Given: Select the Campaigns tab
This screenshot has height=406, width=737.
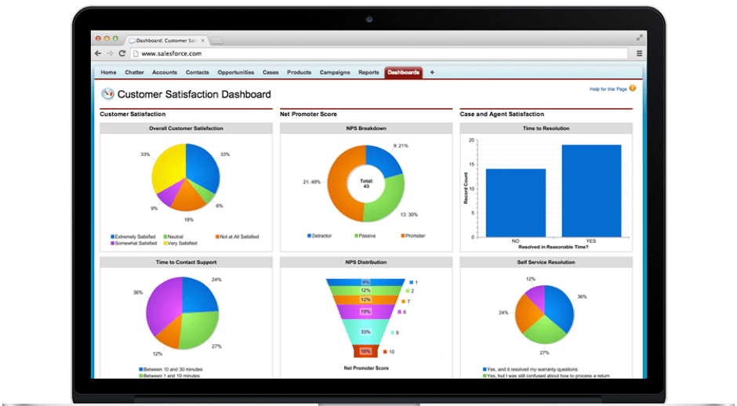Looking at the screenshot, I should (x=335, y=72).
